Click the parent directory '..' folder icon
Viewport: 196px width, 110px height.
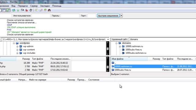click(x=113, y=63)
